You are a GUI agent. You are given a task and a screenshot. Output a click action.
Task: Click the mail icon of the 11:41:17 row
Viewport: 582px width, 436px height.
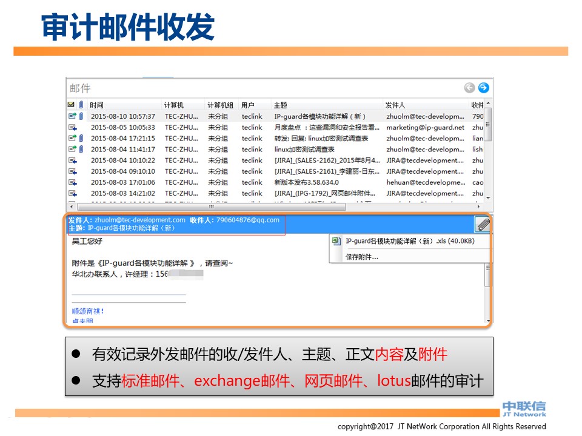pos(72,150)
